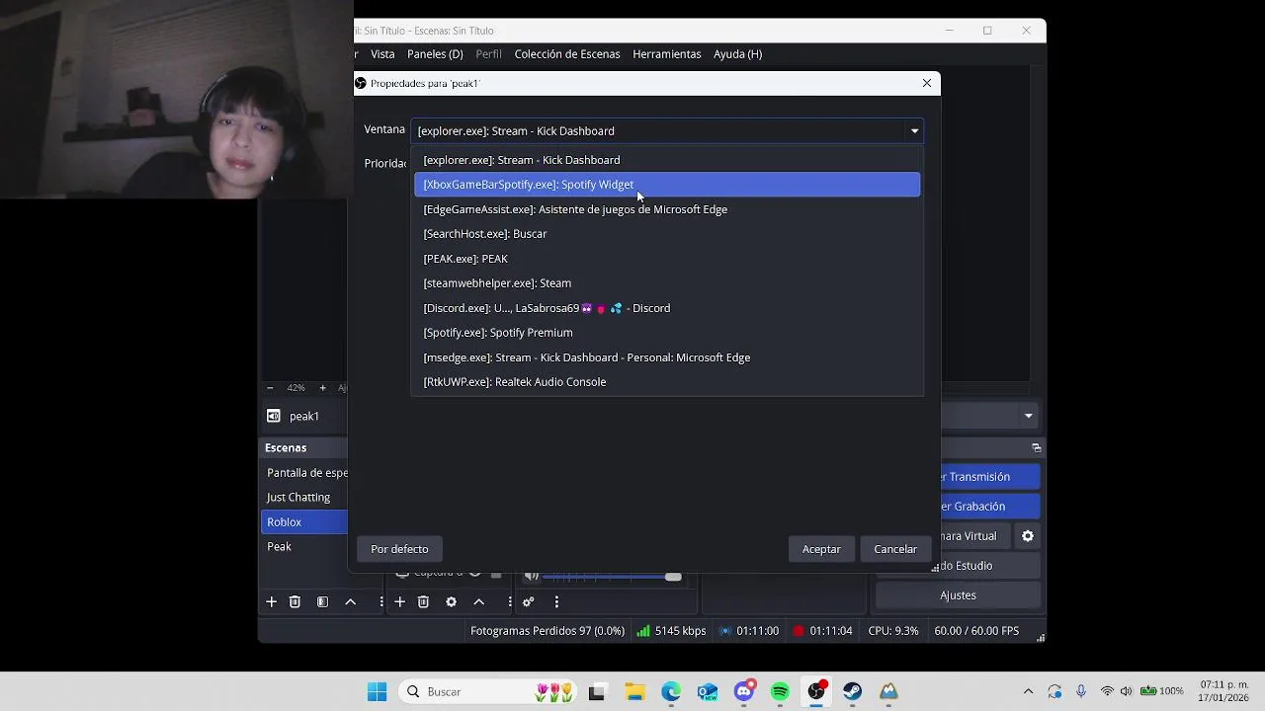Open Discord from the taskbar
This screenshot has height=711, width=1265.
point(744,691)
